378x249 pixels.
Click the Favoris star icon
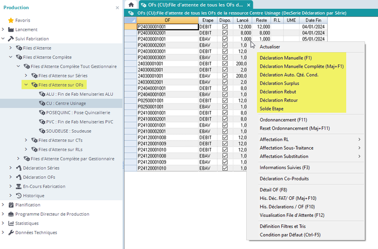11,20
